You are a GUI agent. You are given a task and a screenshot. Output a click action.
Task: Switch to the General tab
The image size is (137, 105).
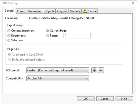[x=9, y=11]
